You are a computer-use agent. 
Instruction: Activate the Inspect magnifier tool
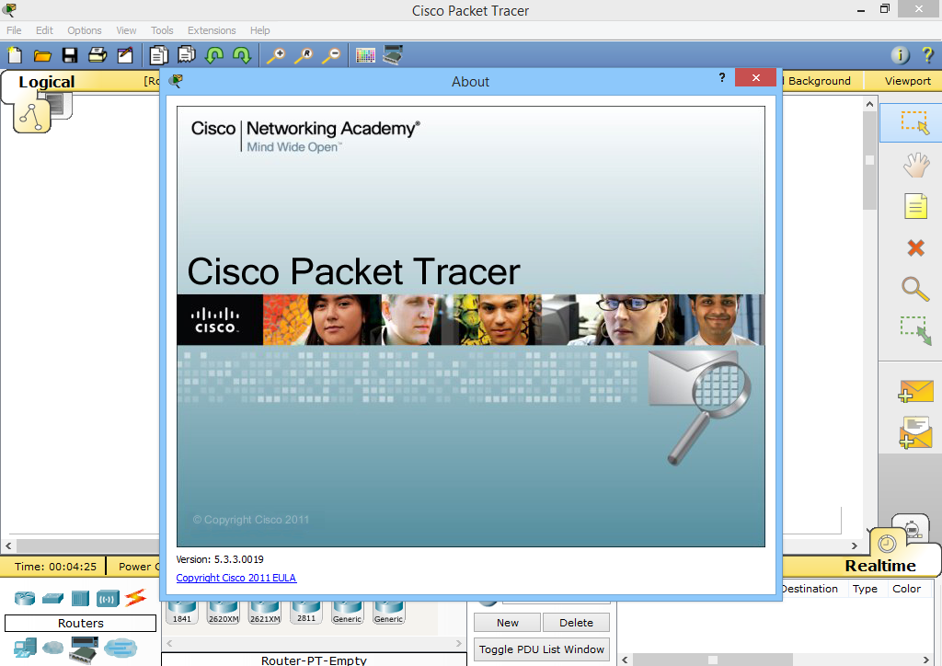coord(915,289)
